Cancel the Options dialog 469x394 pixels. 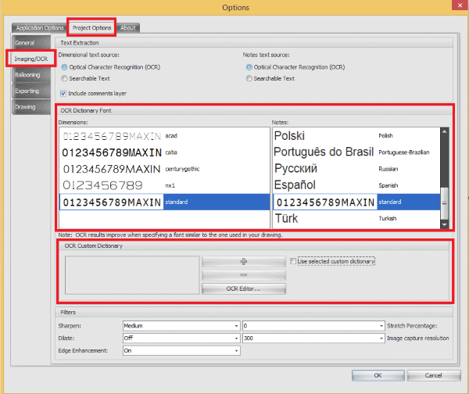click(x=434, y=375)
